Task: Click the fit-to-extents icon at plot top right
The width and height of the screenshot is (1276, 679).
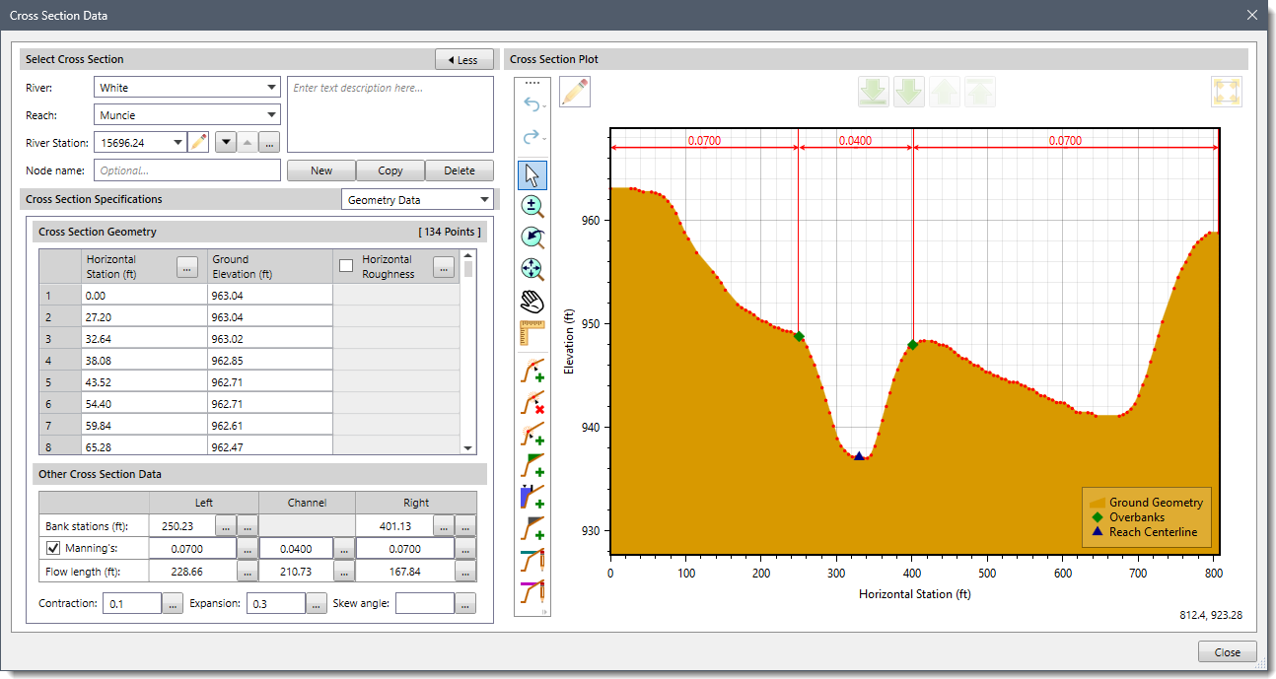Action: click(1227, 92)
